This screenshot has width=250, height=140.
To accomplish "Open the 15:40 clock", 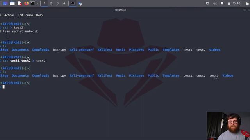I will pos(237,3).
